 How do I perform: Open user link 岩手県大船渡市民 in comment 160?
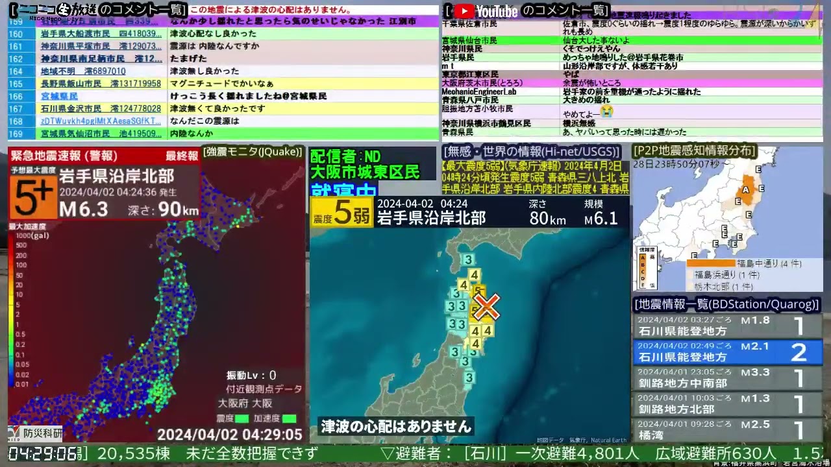click(101, 34)
